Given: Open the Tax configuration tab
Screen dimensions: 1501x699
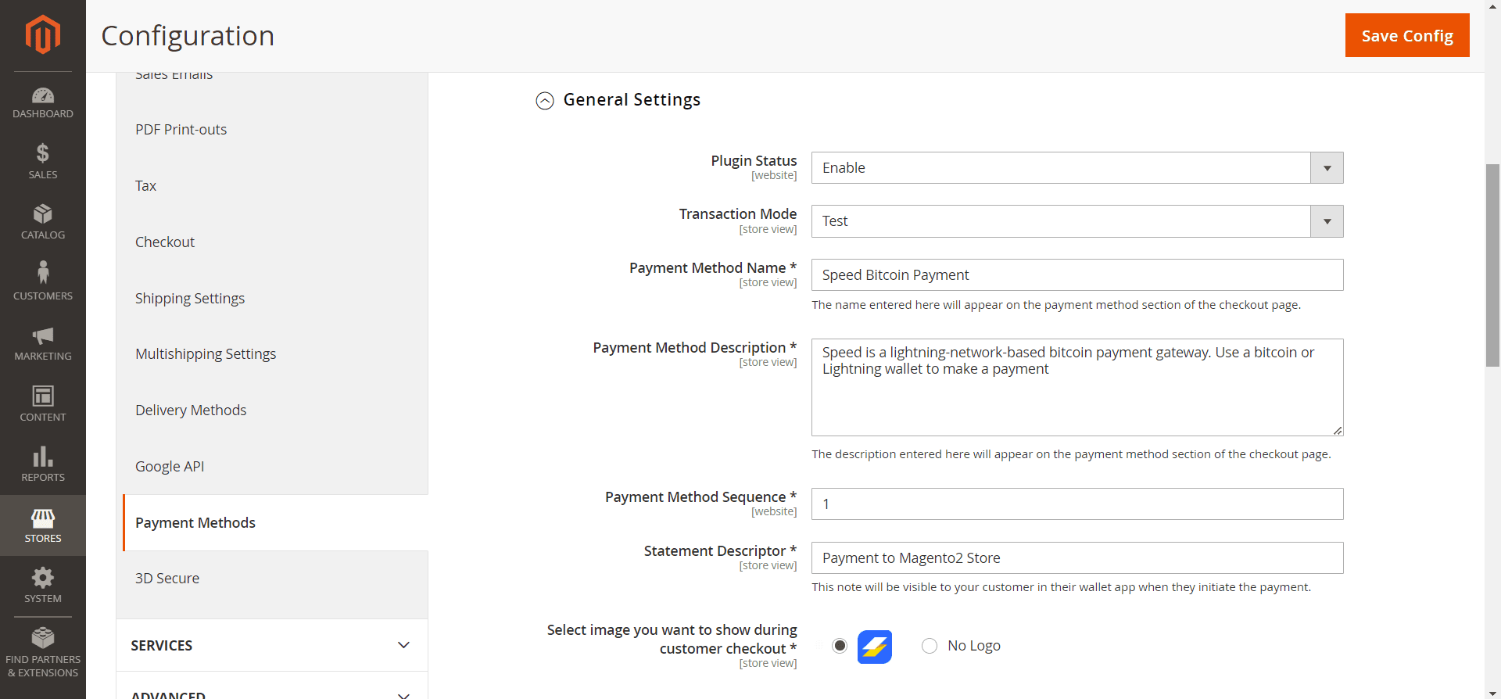Looking at the screenshot, I should tap(272, 186).
